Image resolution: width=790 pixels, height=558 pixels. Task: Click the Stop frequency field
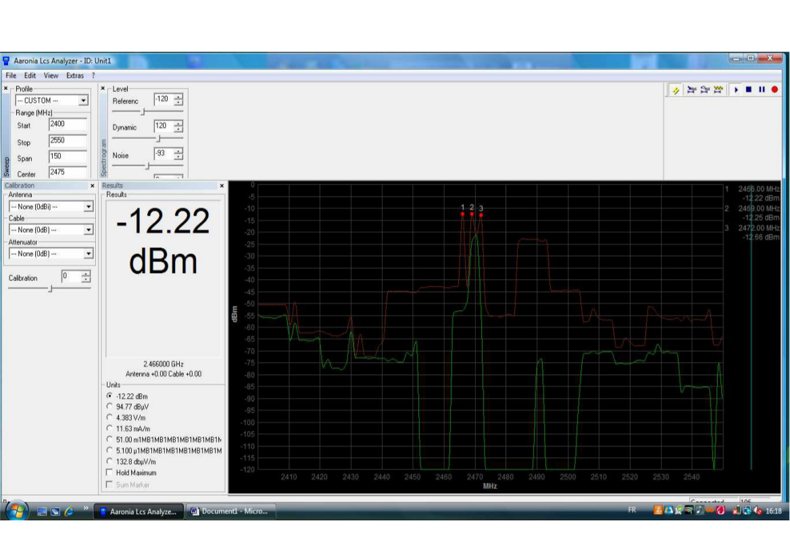pyautogui.click(x=68, y=141)
